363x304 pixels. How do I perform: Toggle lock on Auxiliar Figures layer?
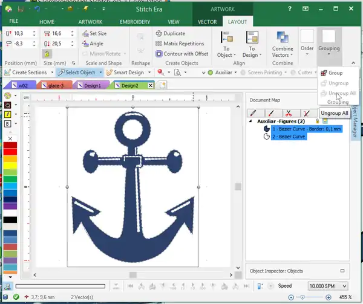point(317,121)
